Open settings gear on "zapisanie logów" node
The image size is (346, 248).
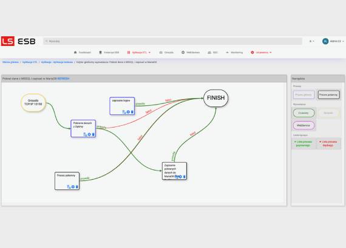coord(128,112)
